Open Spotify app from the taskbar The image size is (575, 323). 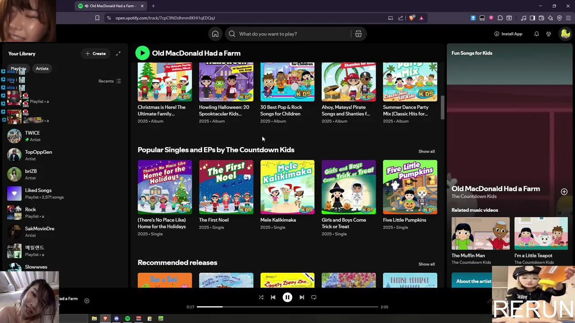[128, 319]
